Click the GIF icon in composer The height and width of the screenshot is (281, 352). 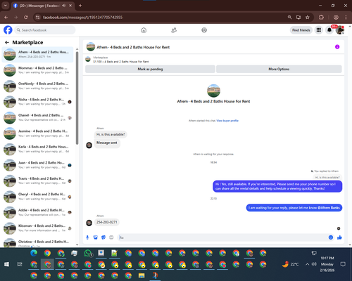click(x=111, y=237)
